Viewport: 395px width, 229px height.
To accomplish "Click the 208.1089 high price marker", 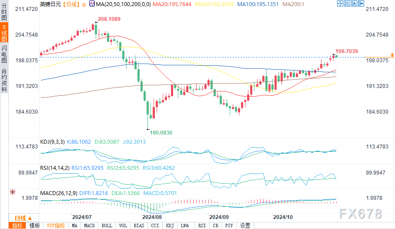I will point(109,19).
